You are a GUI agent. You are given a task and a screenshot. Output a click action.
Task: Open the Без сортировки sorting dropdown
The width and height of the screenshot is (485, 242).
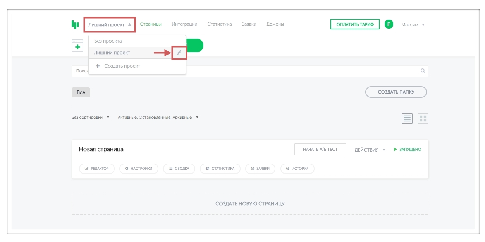coord(91,117)
